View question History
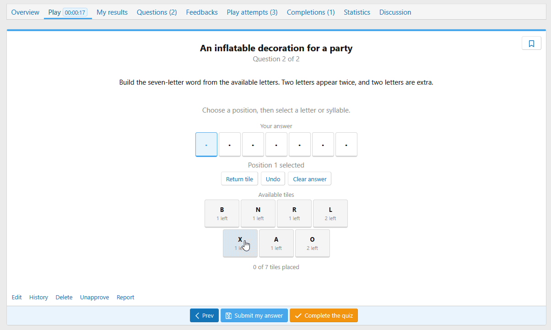Image resolution: width=551 pixels, height=330 pixels. pos(38,298)
